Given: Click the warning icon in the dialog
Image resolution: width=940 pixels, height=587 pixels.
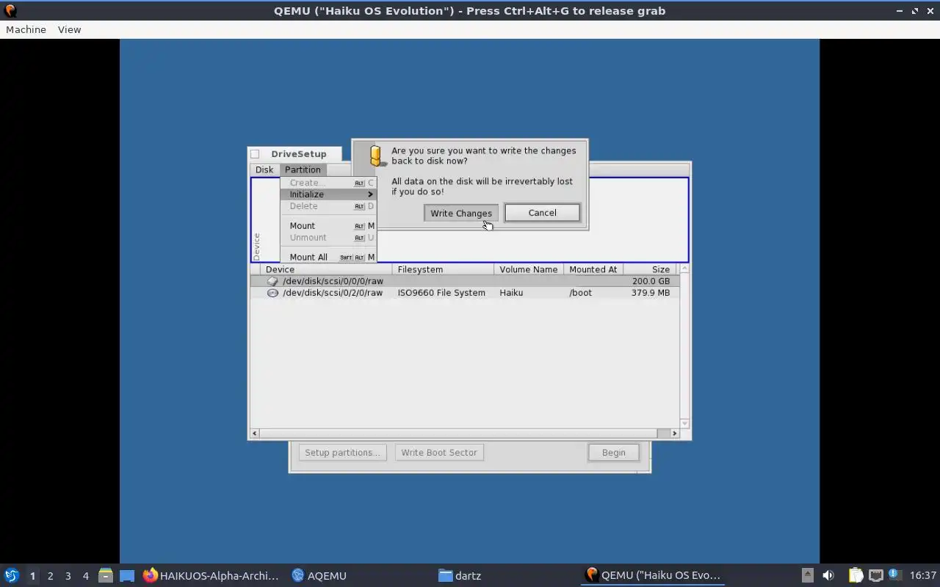Looking at the screenshot, I should (377, 156).
